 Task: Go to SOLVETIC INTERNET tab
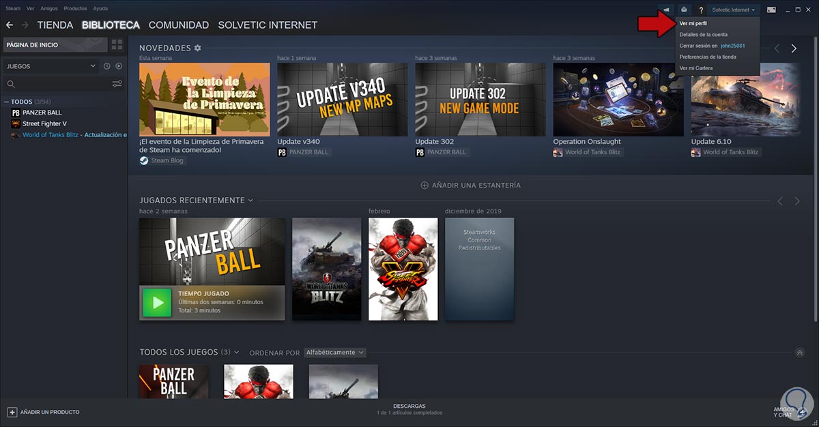268,25
